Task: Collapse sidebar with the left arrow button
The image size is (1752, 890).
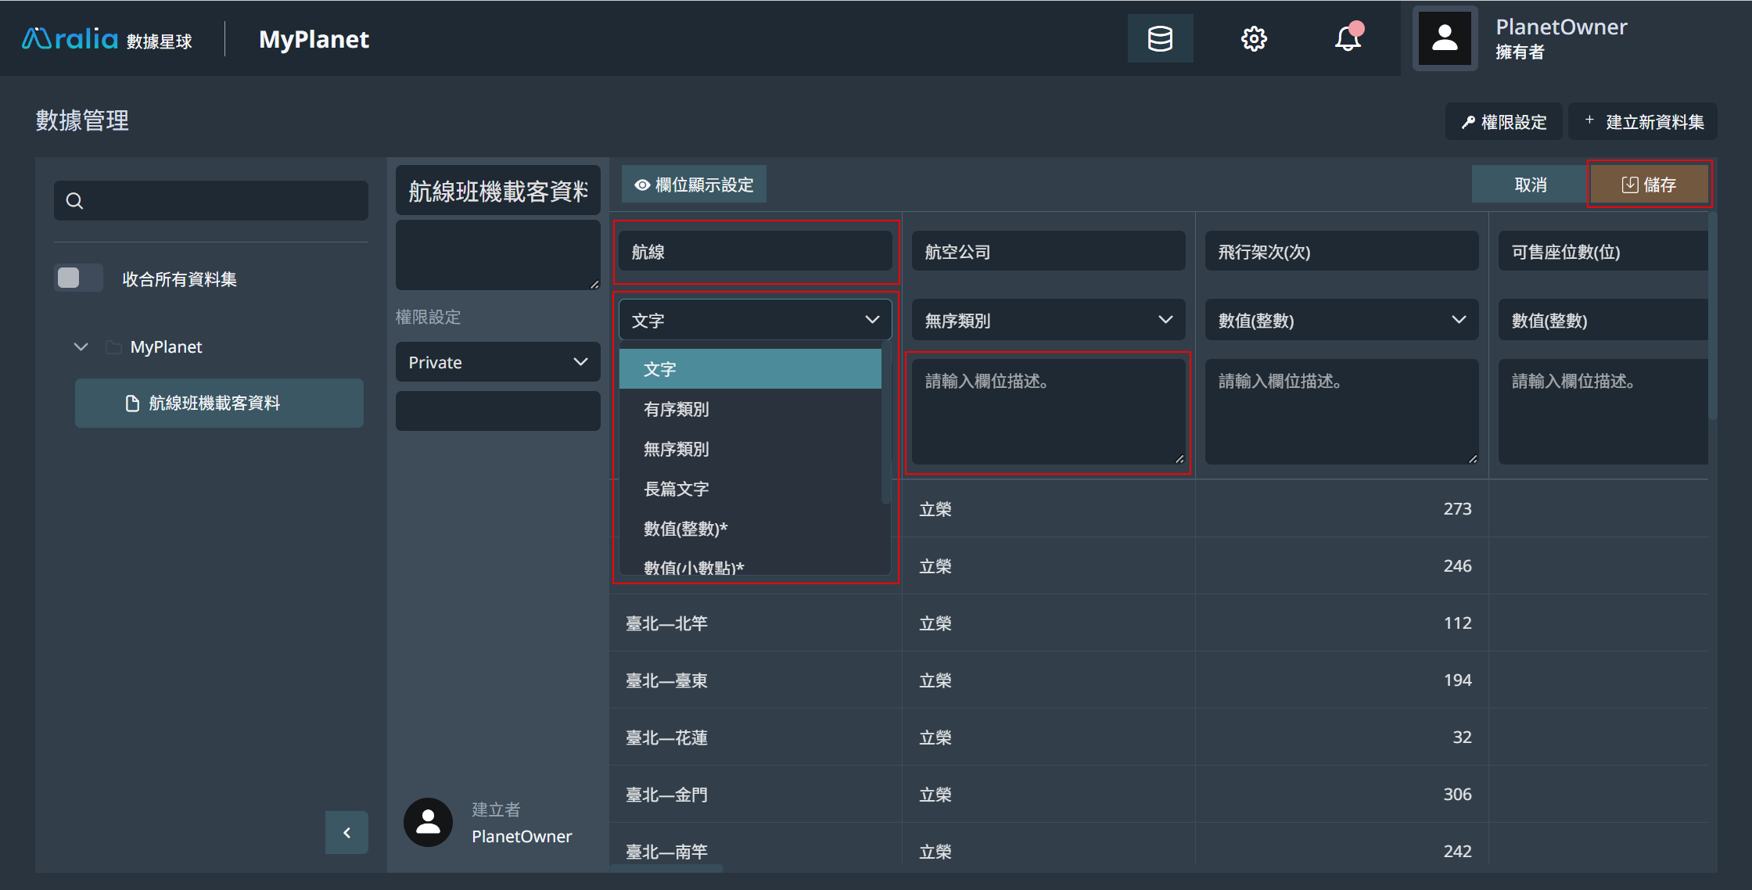Action: pyautogui.click(x=346, y=833)
